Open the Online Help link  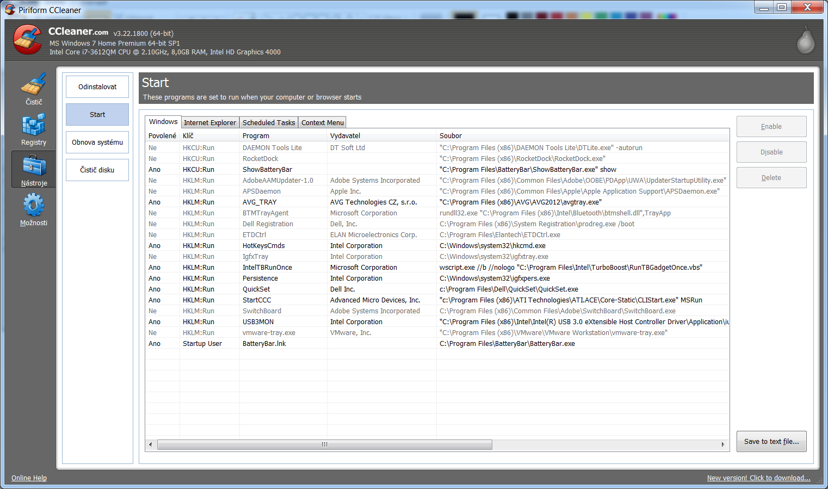coord(29,478)
